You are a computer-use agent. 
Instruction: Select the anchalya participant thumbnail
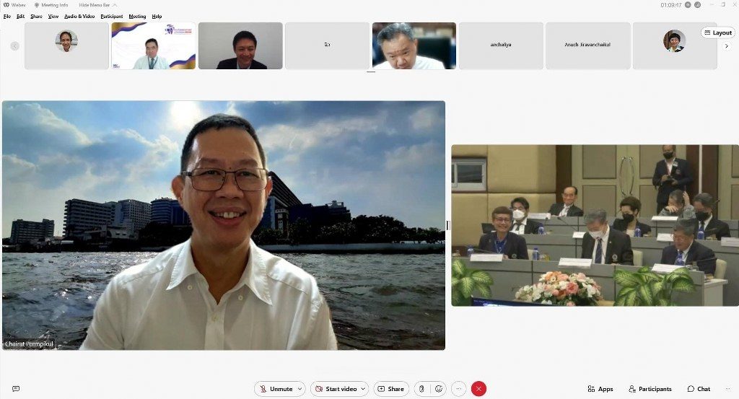click(x=501, y=45)
